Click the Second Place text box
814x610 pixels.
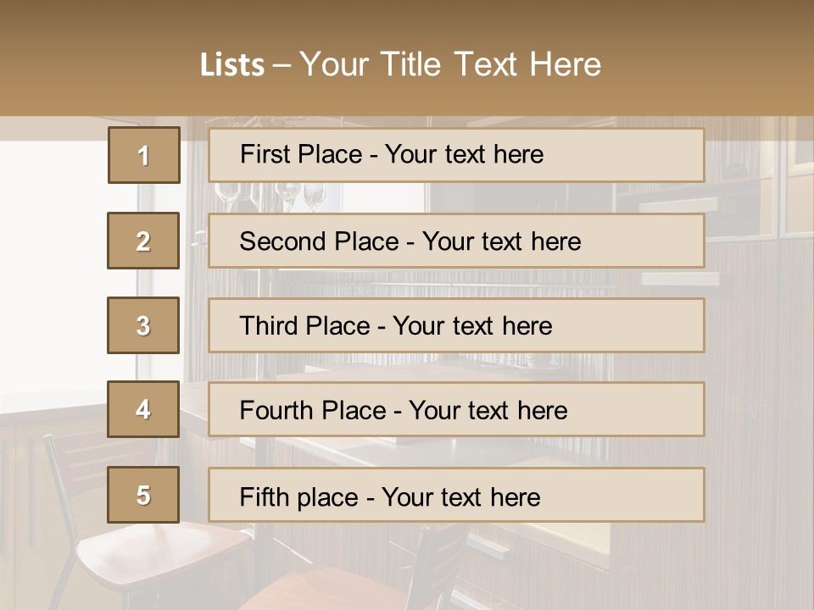[456, 241]
